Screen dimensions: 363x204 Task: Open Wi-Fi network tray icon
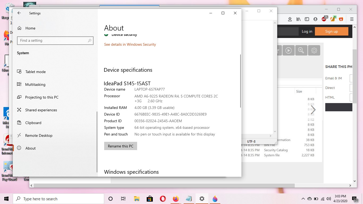coord(323,199)
